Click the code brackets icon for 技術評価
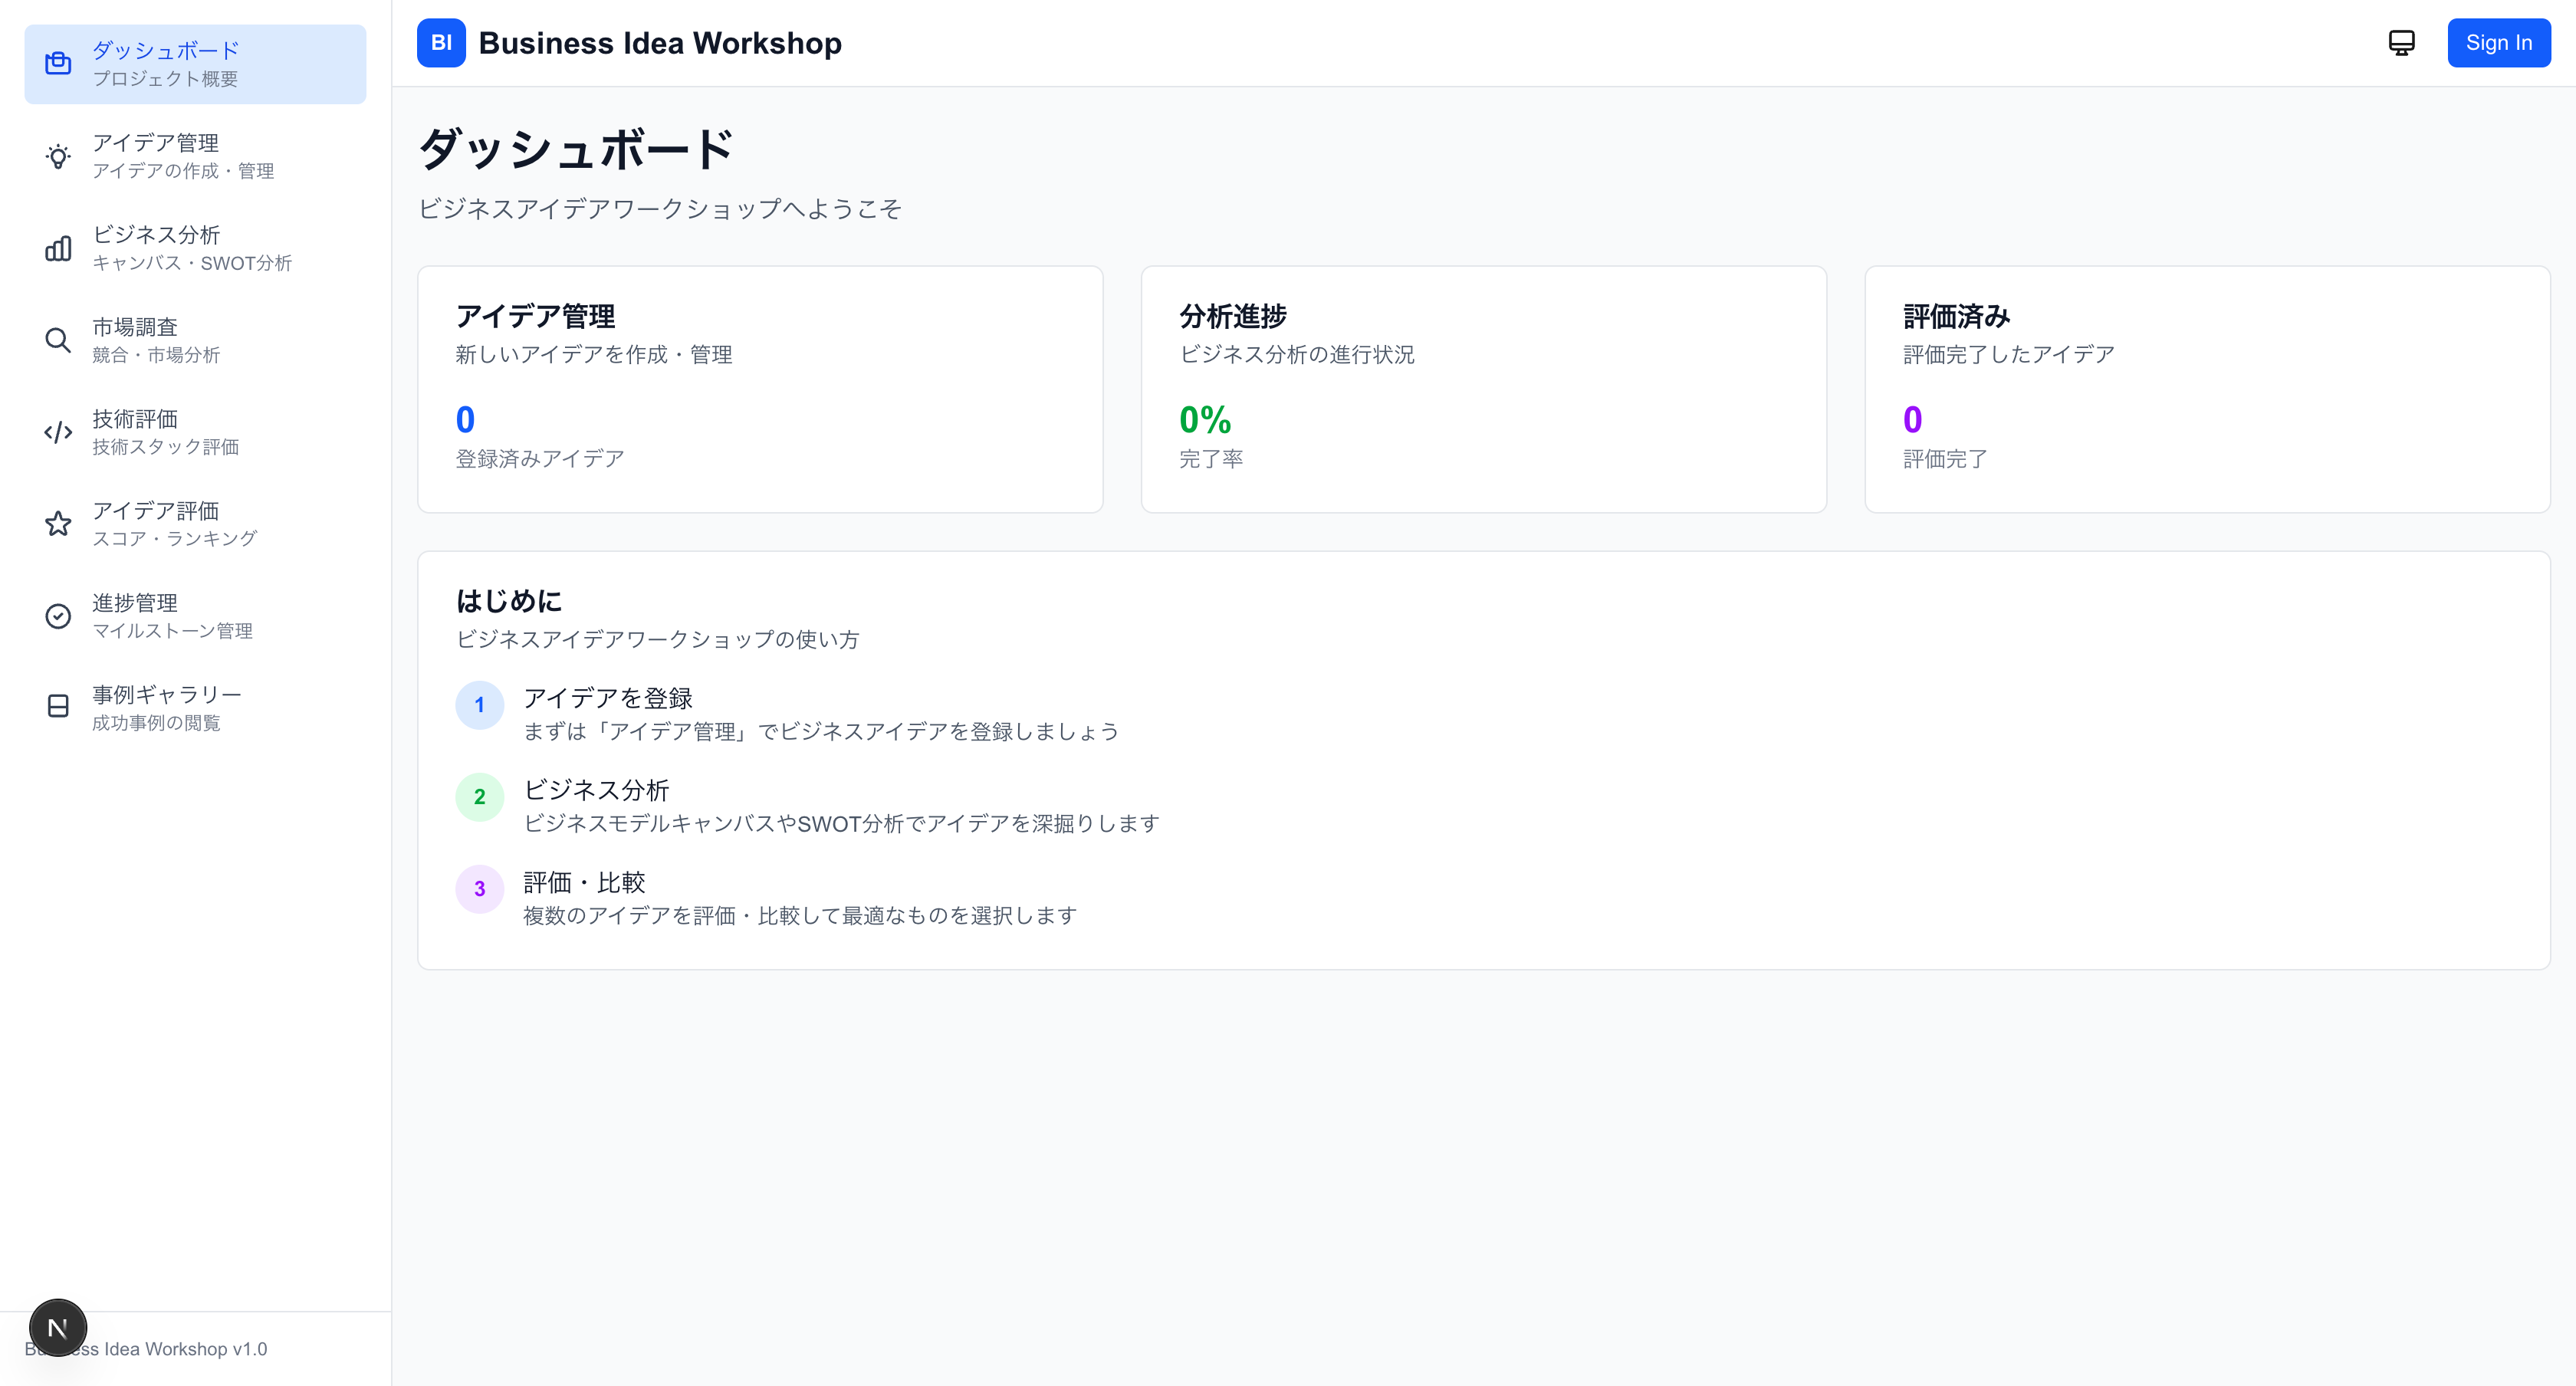This screenshot has height=1386, width=2576. pos(58,432)
